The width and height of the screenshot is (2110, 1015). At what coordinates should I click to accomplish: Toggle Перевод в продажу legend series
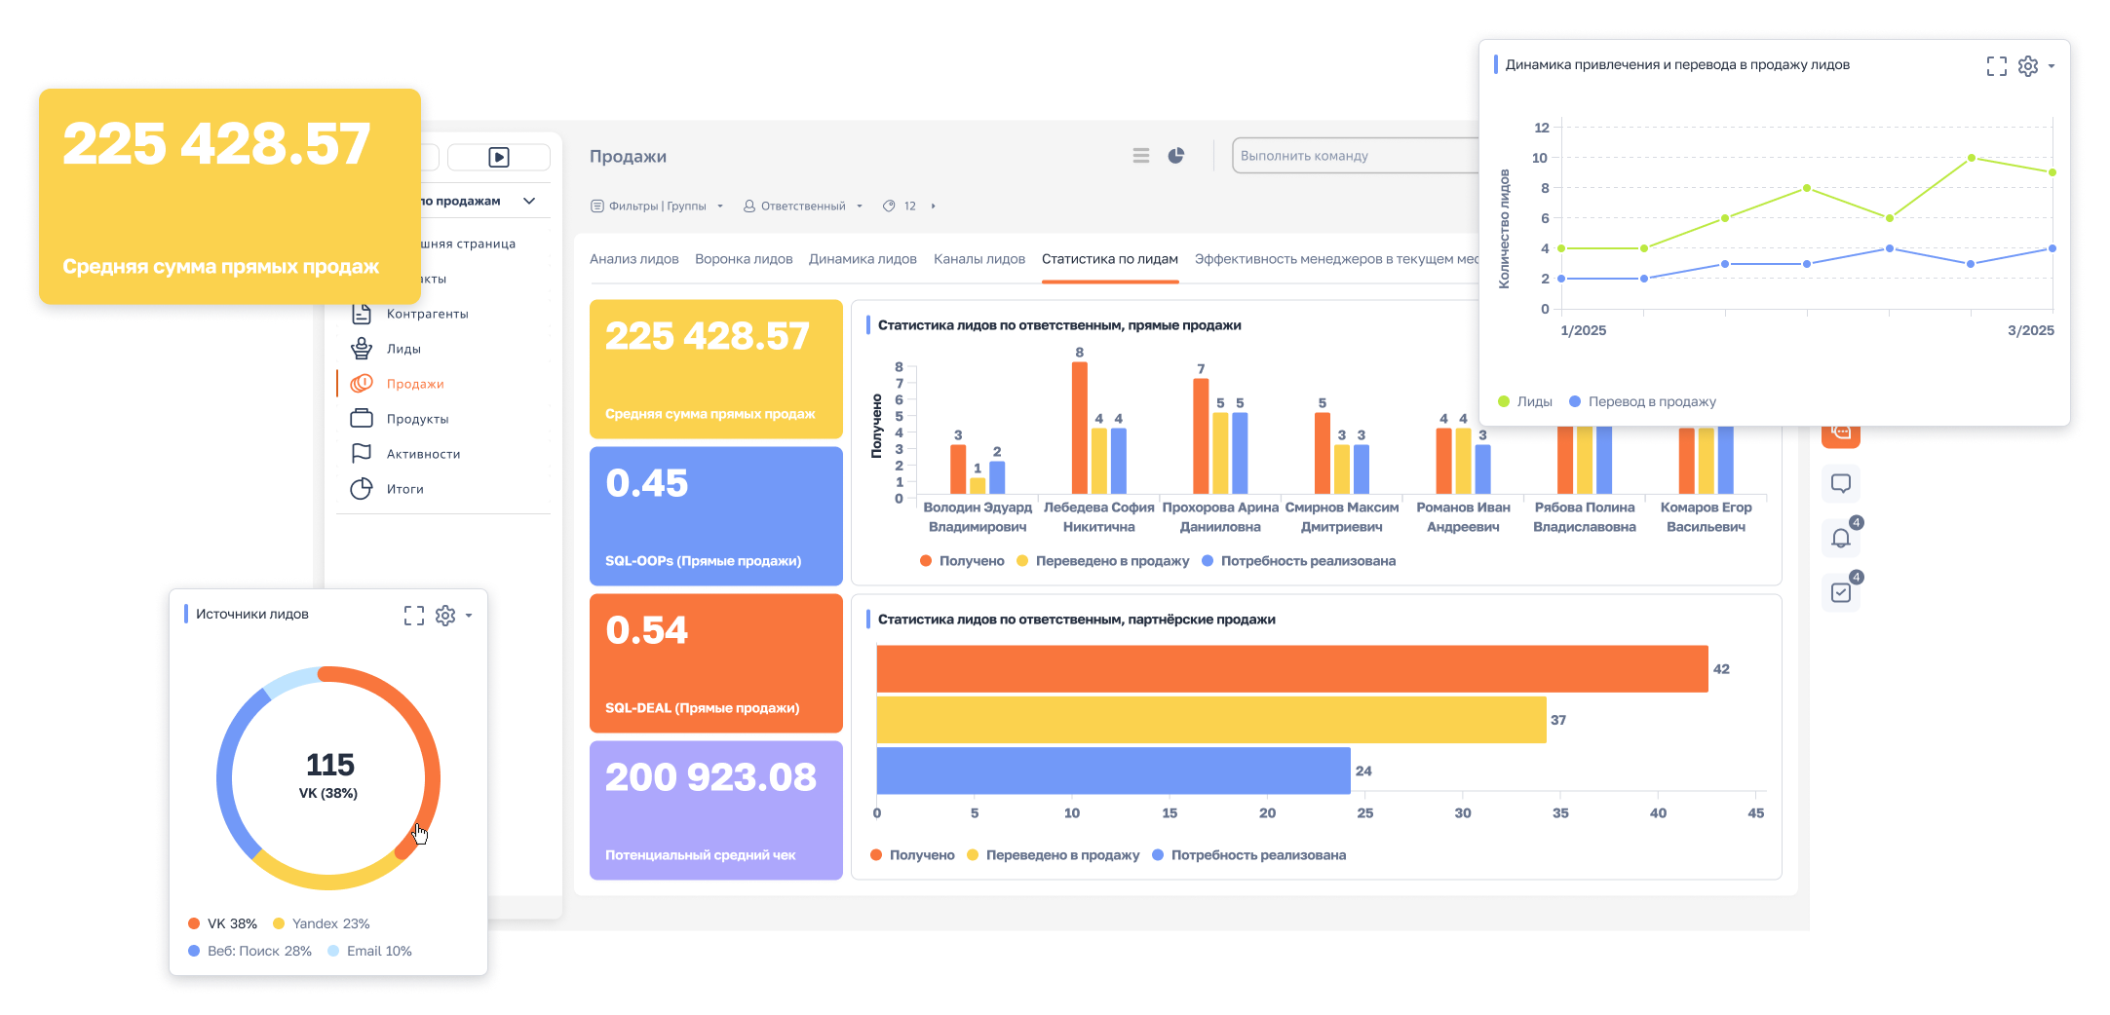click(1642, 401)
